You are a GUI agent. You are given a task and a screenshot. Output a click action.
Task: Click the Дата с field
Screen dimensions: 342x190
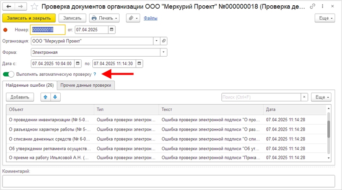point(53,63)
